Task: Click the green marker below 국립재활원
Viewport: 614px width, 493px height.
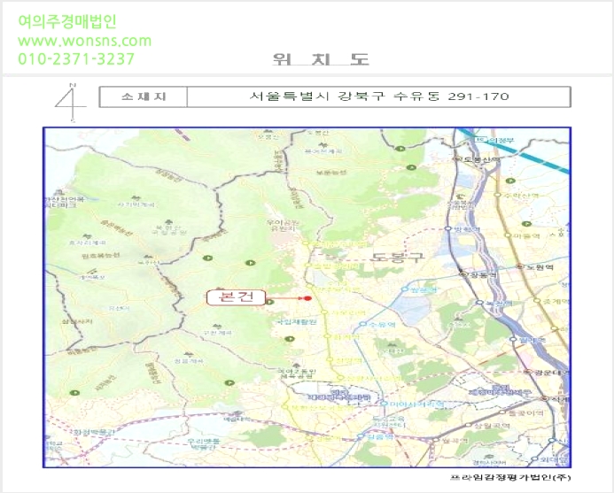Action: click(x=289, y=339)
